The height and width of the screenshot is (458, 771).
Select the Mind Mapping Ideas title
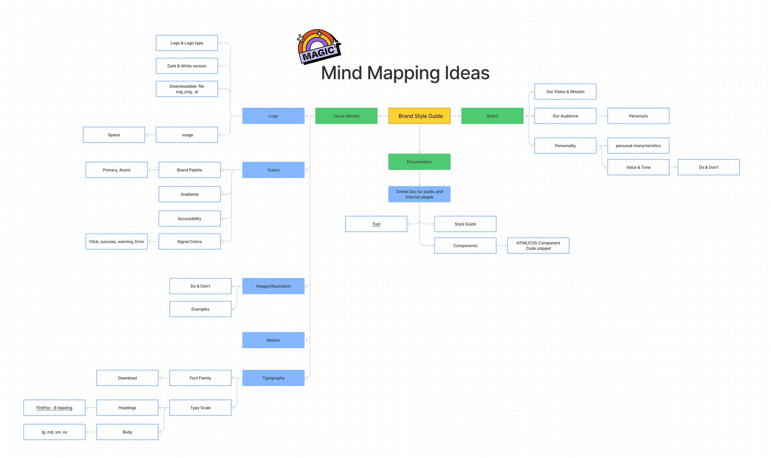point(405,73)
